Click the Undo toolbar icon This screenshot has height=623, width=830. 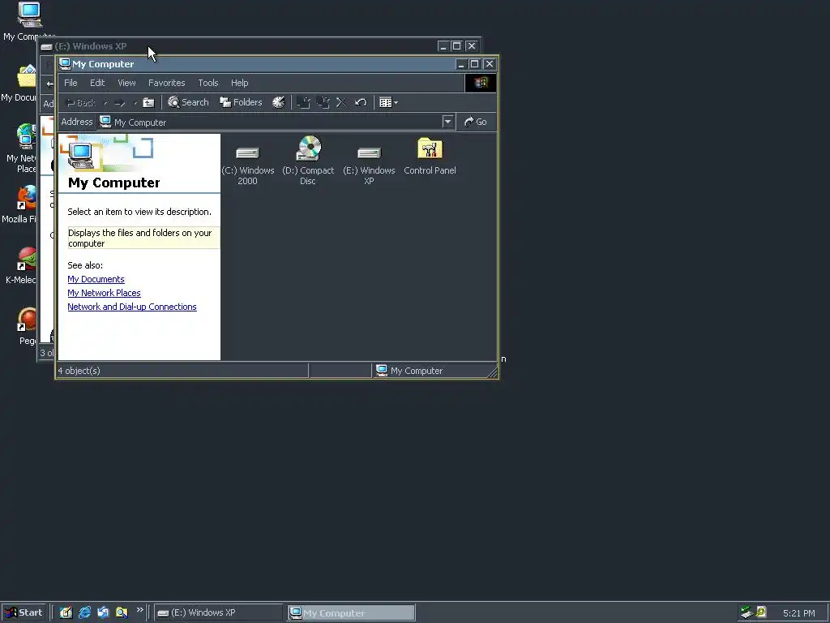361,102
